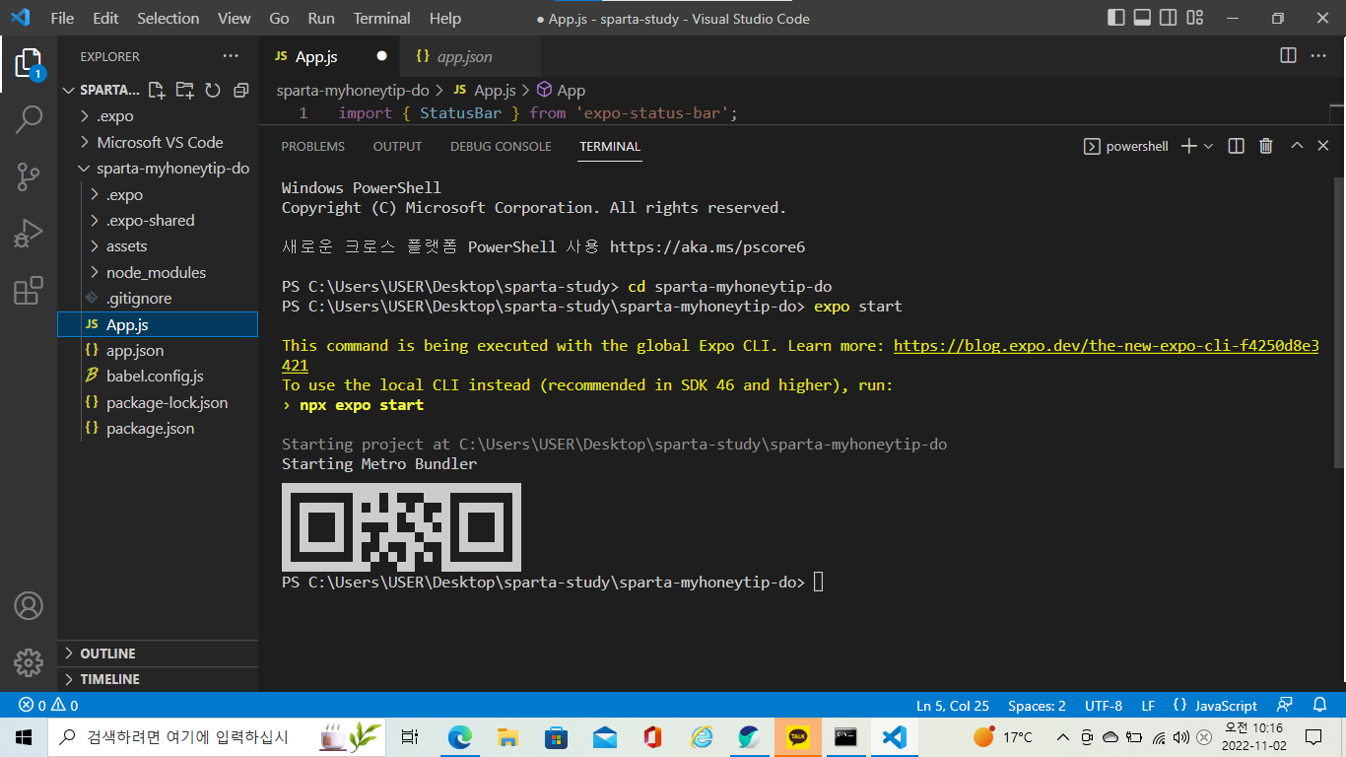Open the editor's More Actions ellipsis
The height and width of the screenshot is (757, 1346).
point(1318,56)
